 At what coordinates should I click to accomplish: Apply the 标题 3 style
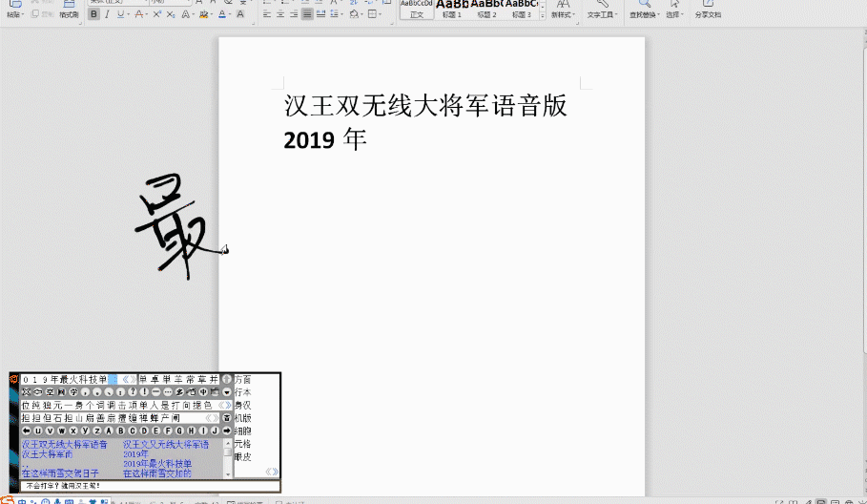click(x=521, y=10)
